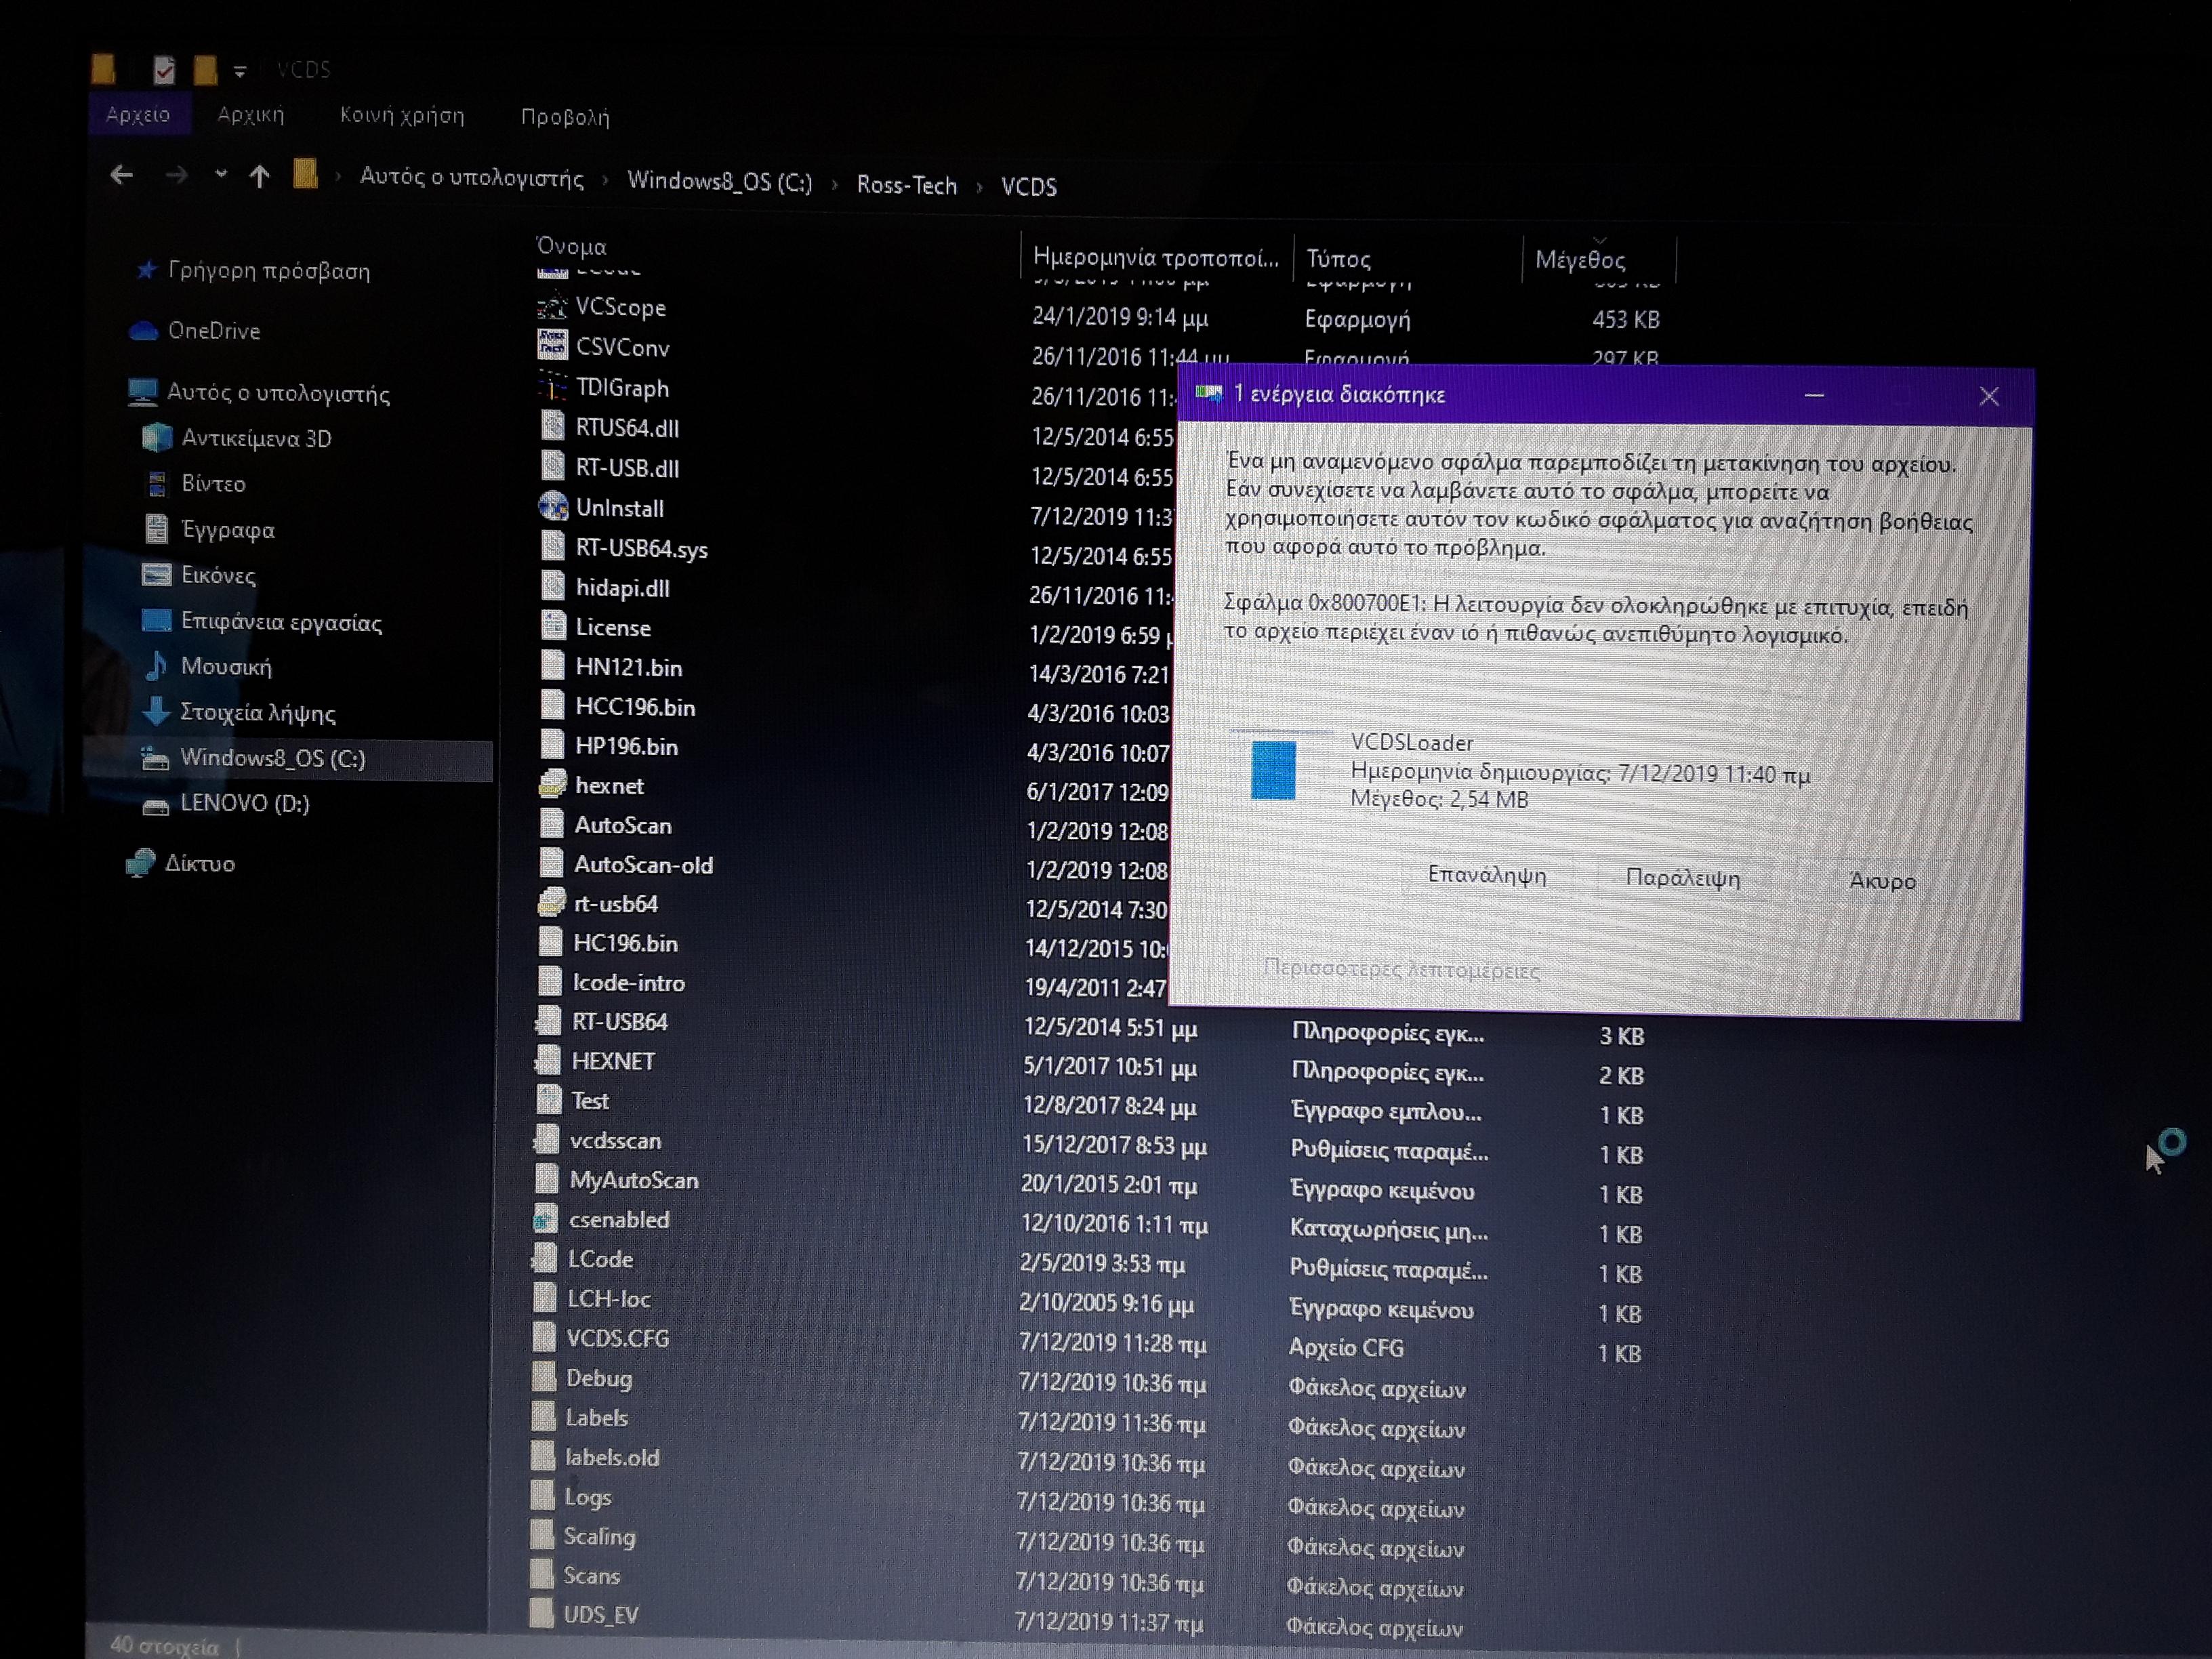Image resolution: width=2212 pixels, height=1659 pixels.
Task: Select the UnInstall program icon
Action: click(x=553, y=506)
